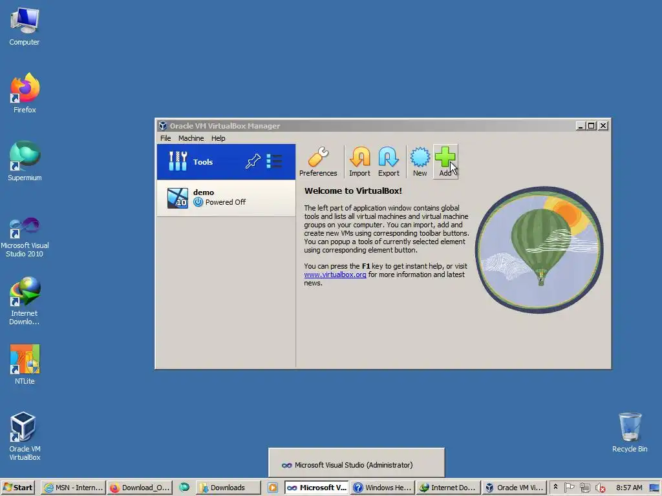Image resolution: width=662 pixels, height=496 pixels.
Task: Create a New virtual machine
Action: point(420,162)
